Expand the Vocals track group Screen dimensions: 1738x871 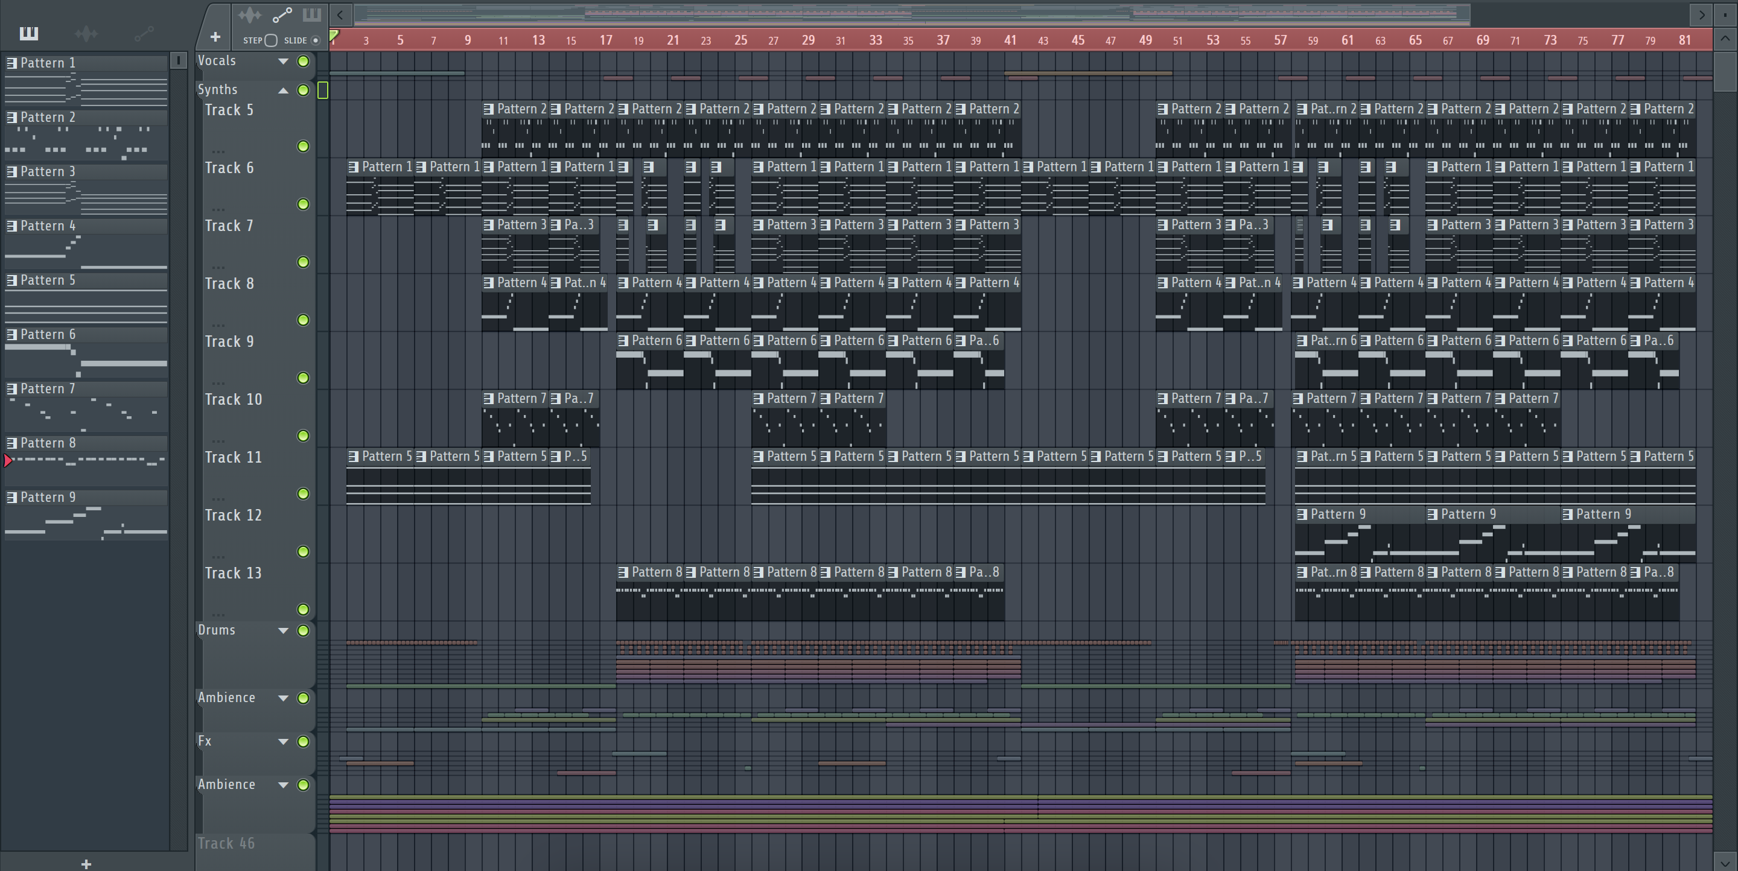pos(284,62)
